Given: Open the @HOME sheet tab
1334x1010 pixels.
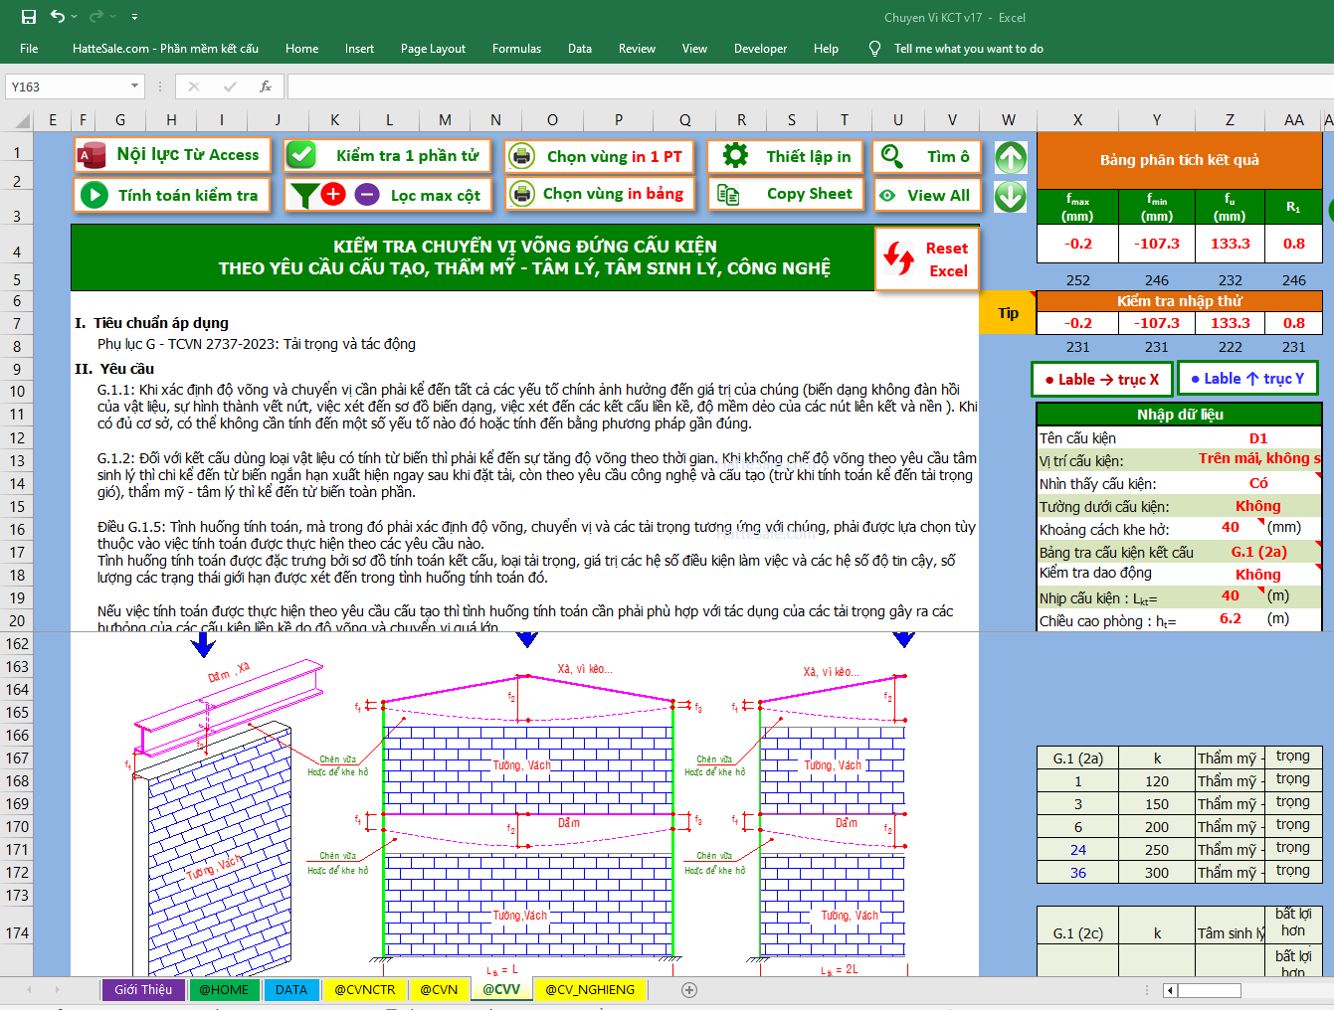Looking at the screenshot, I should (224, 990).
